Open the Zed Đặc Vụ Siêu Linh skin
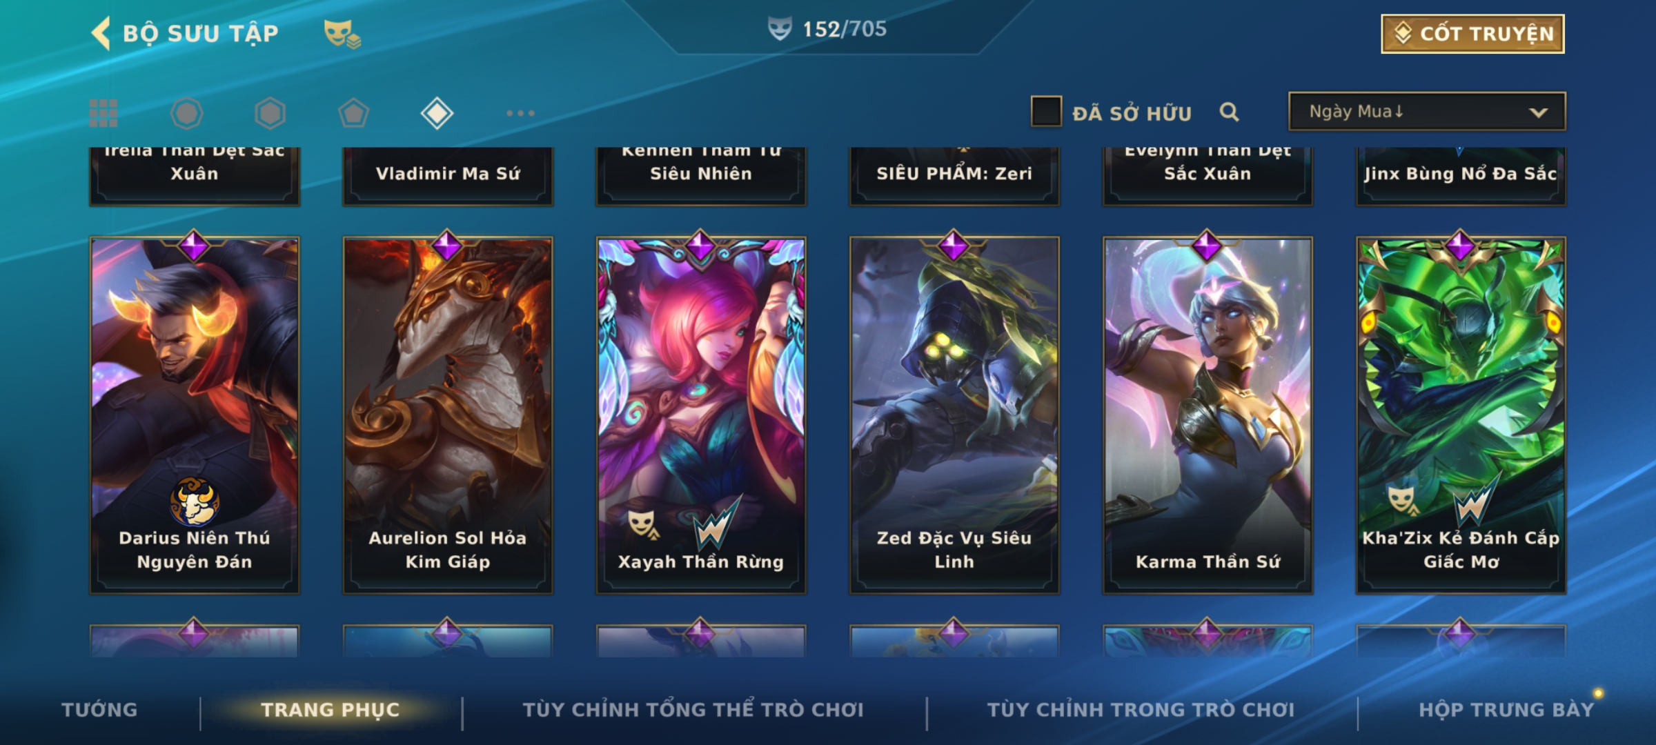1656x745 pixels. (x=954, y=415)
